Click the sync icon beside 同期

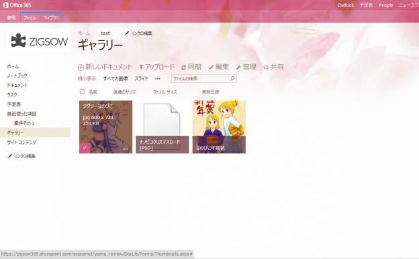tap(183, 68)
